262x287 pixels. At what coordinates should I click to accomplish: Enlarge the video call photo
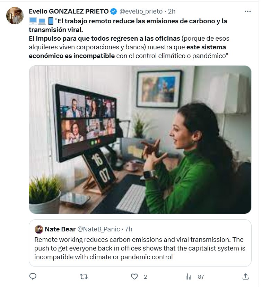tap(140, 139)
